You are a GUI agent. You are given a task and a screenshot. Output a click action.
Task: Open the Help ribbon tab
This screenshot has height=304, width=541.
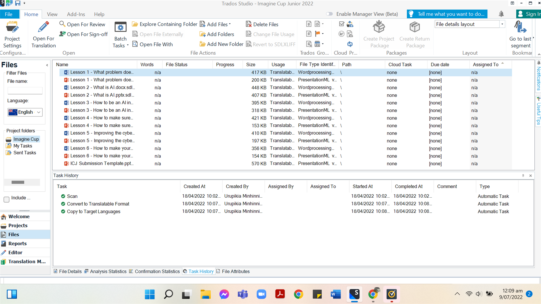coord(99,14)
